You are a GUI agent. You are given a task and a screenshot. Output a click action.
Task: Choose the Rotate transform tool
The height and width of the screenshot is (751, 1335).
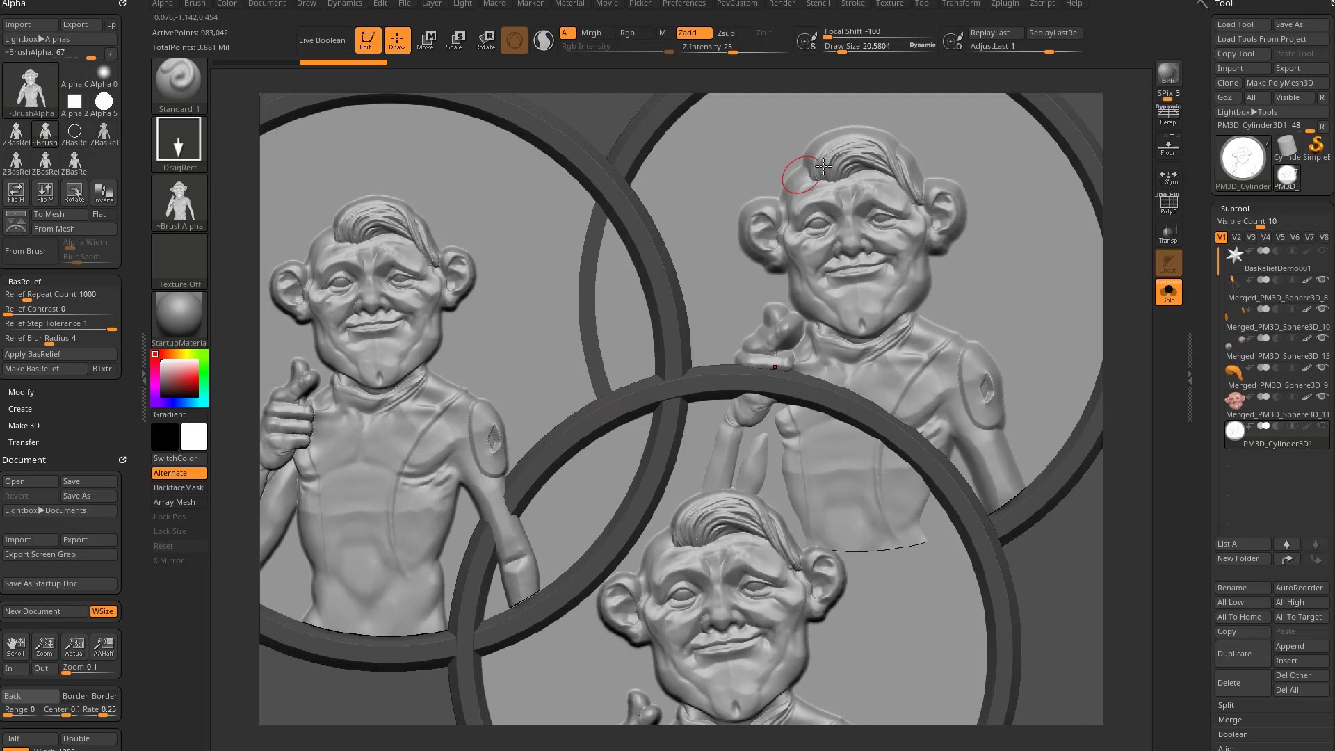tap(485, 40)
